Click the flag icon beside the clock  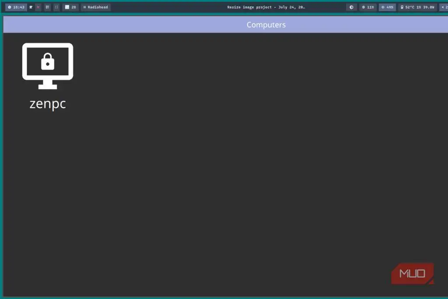pos(31,7)
